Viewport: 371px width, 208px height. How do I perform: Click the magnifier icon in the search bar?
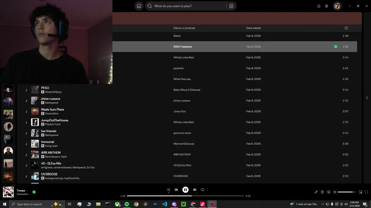(x=150, y=6)
